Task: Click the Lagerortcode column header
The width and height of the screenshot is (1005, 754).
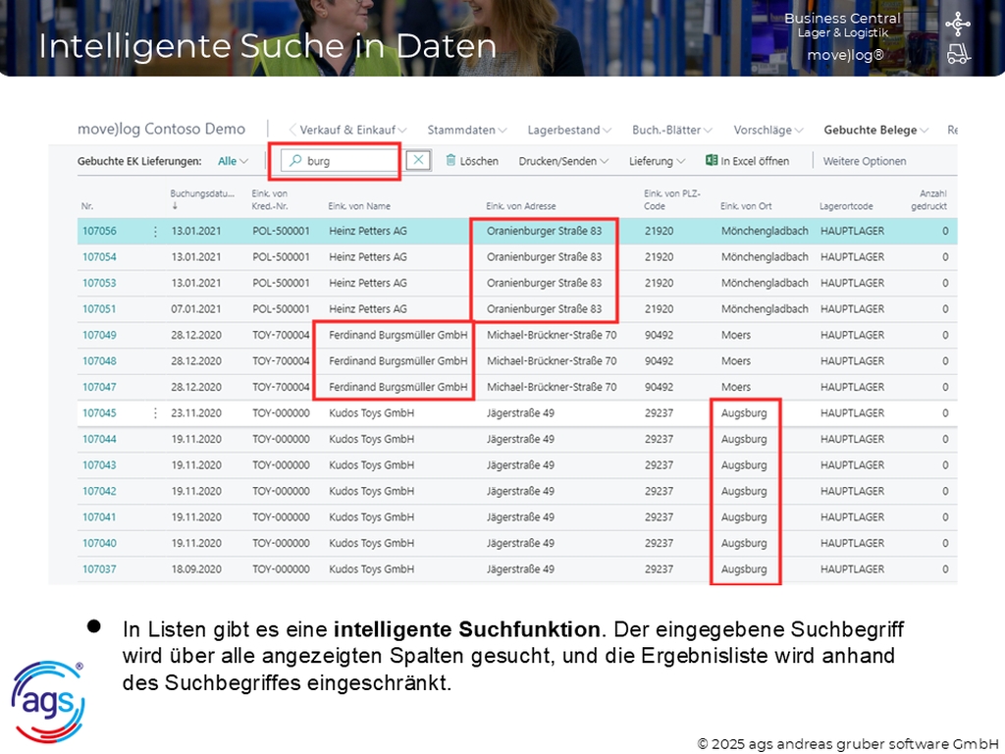Action: pos(846,206)
